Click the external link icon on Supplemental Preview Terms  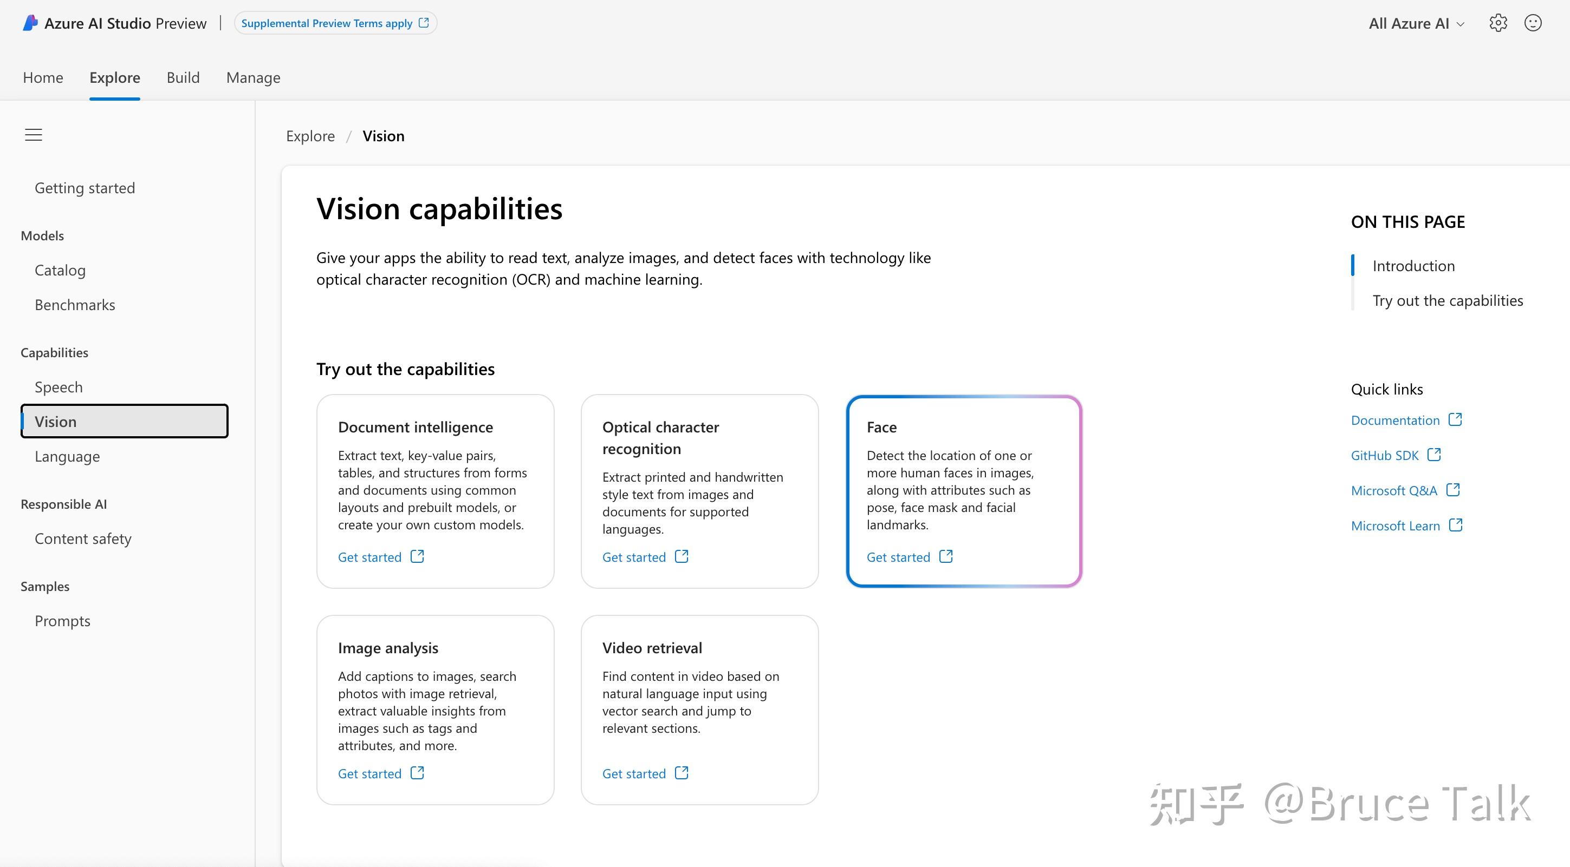coord(424,23)
